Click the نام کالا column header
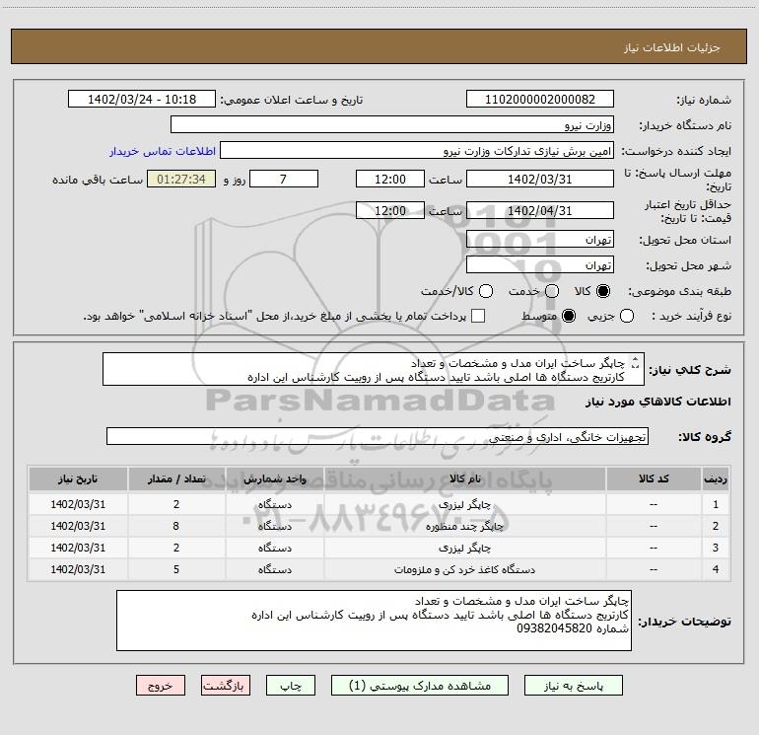 [x=464, y=478]
